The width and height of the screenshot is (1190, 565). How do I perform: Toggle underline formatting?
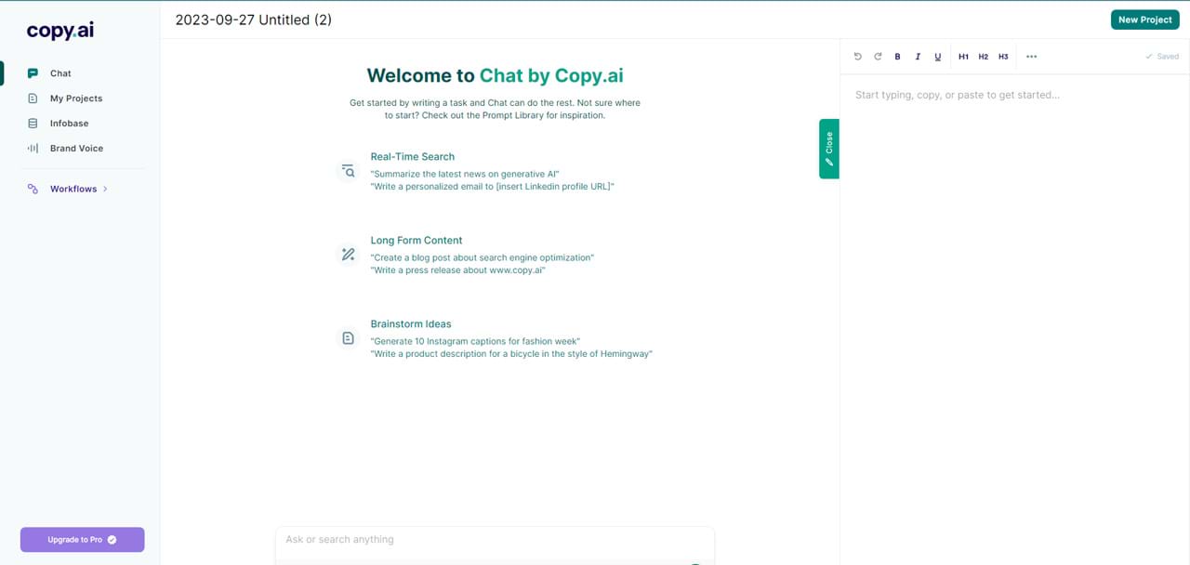[x=937, y=57]
